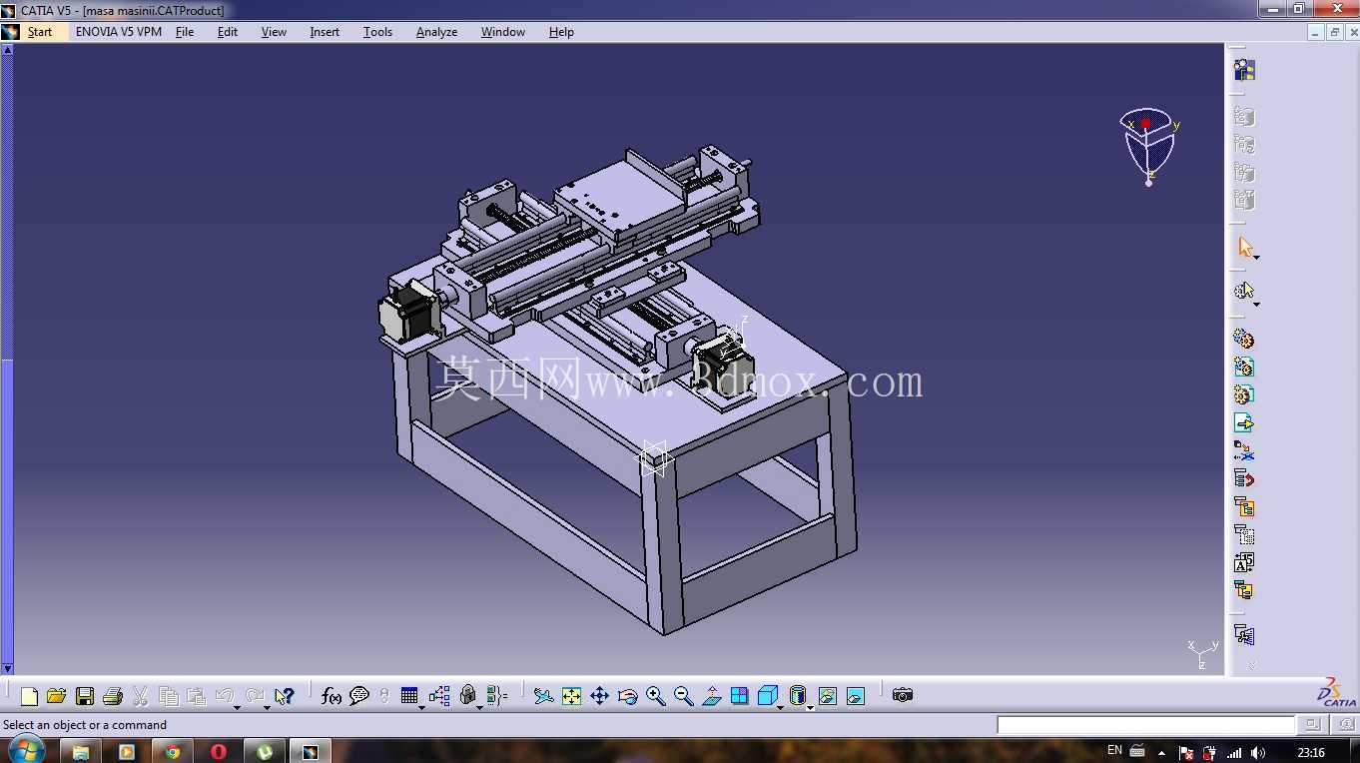The width and height of the screenshot is (1360, 763).
Task: Click the gears-with-cursor manipulation icon
Action: [x=1244, y=291]
